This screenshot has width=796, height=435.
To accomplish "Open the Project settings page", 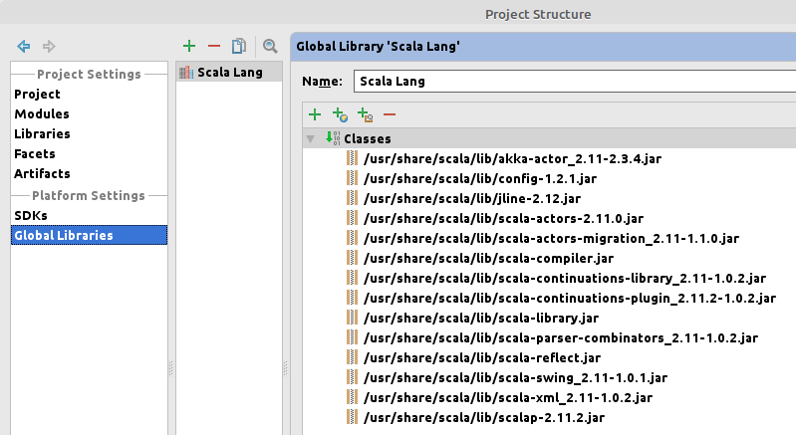I will [37, 94].
